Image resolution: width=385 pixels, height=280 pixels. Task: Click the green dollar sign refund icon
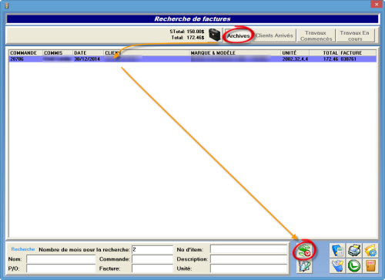point(304,251)
